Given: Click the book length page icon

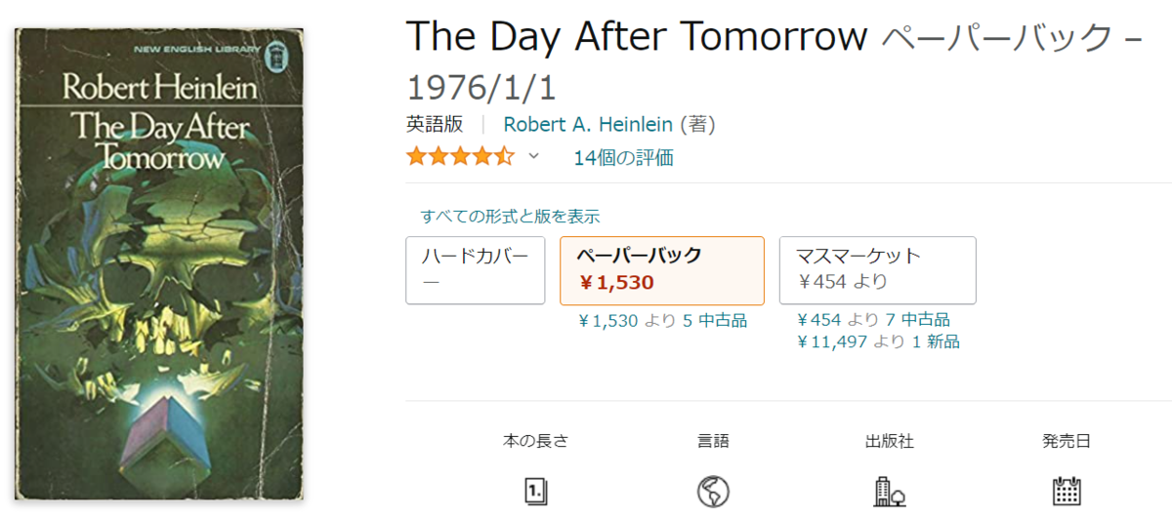Looking at the screenshot, I should 535,490.
